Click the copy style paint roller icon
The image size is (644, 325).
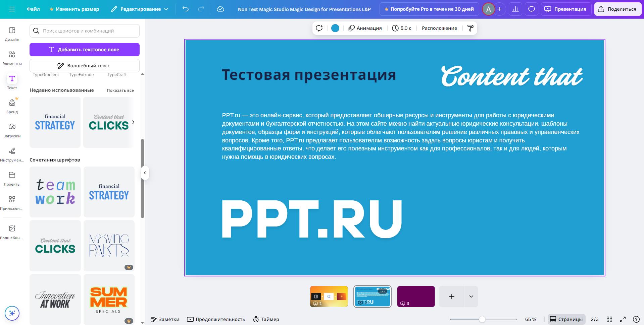click(x=470, y=28)
